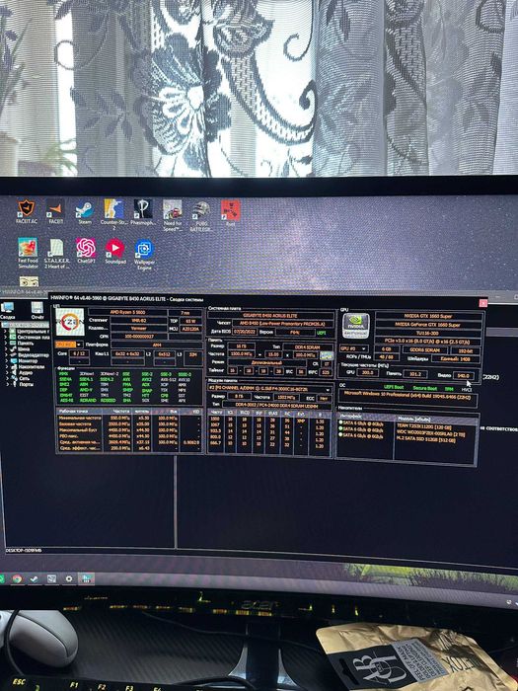
Task: Click the Windows 10 Professional OS field
Action: 407,400
